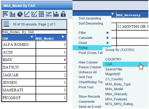Click the area chart export icon

(56, 14)
